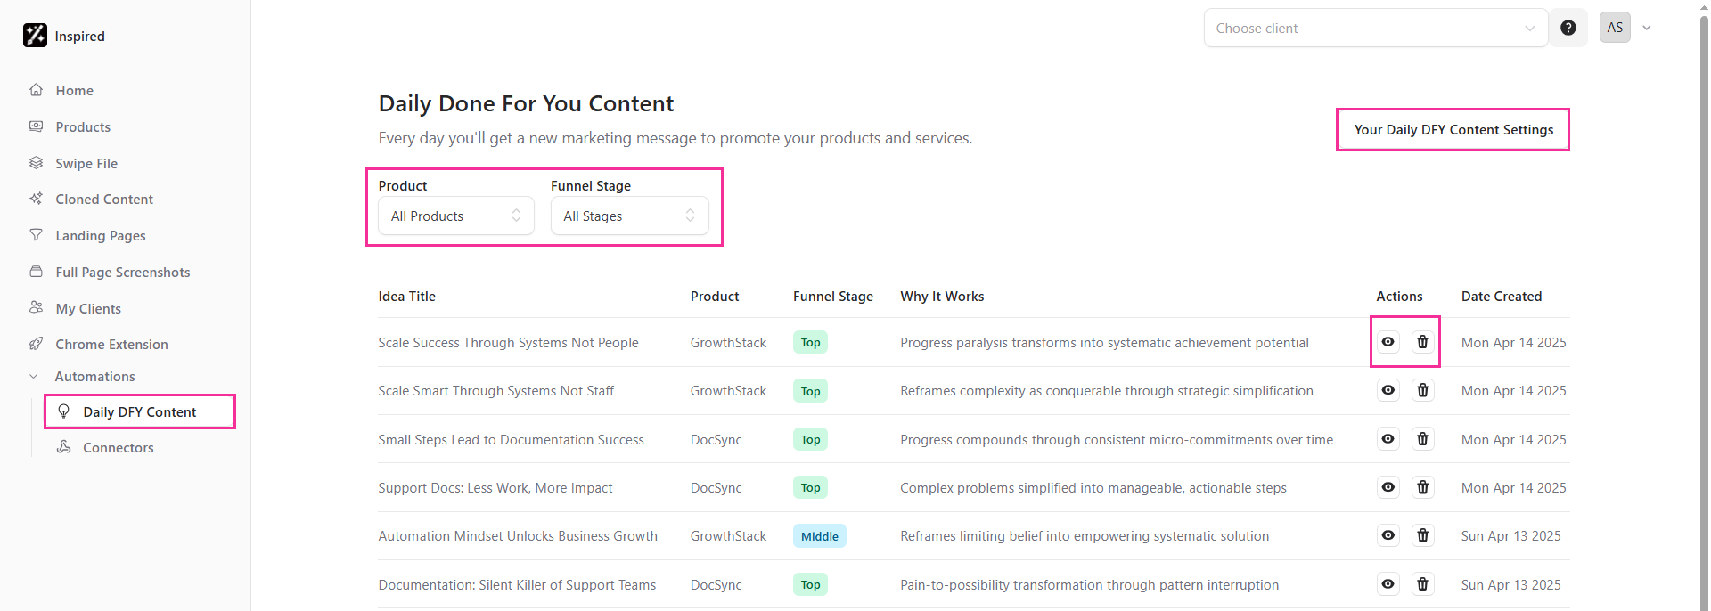Expand the user account chevron
1711x611 pixels.
coord(1647,28)
